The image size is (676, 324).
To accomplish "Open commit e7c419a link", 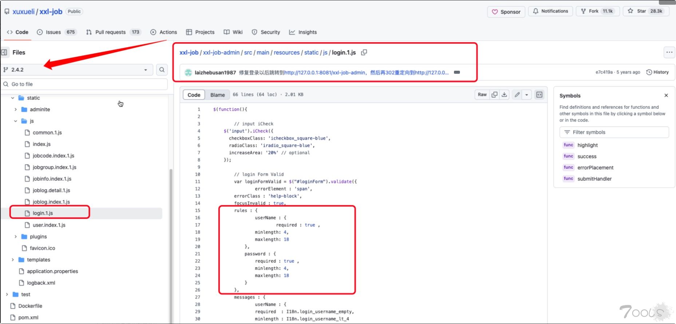I will [x=604, y=72].
